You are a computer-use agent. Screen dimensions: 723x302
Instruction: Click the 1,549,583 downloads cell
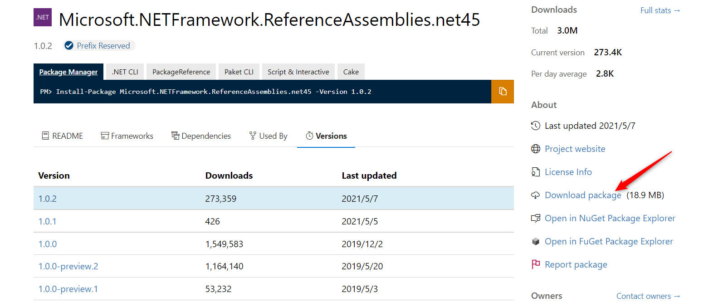click(x=224, y=244)
